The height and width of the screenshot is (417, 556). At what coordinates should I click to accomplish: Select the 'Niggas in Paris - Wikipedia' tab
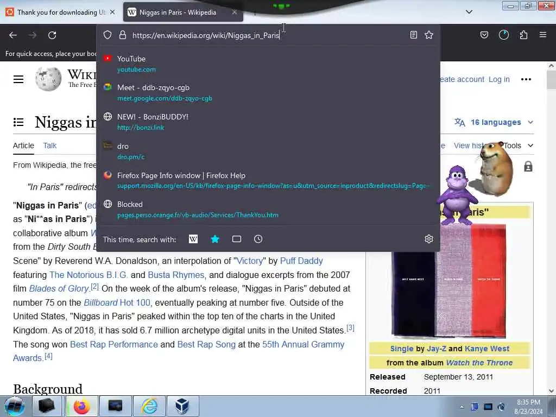coord(183,12)
